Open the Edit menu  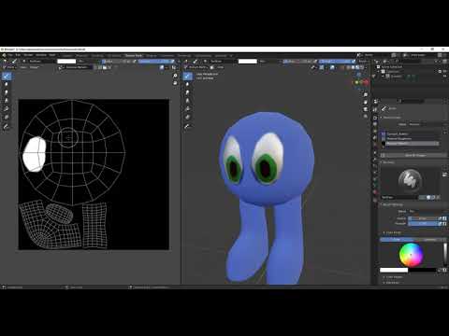click(x=18, y=55)
